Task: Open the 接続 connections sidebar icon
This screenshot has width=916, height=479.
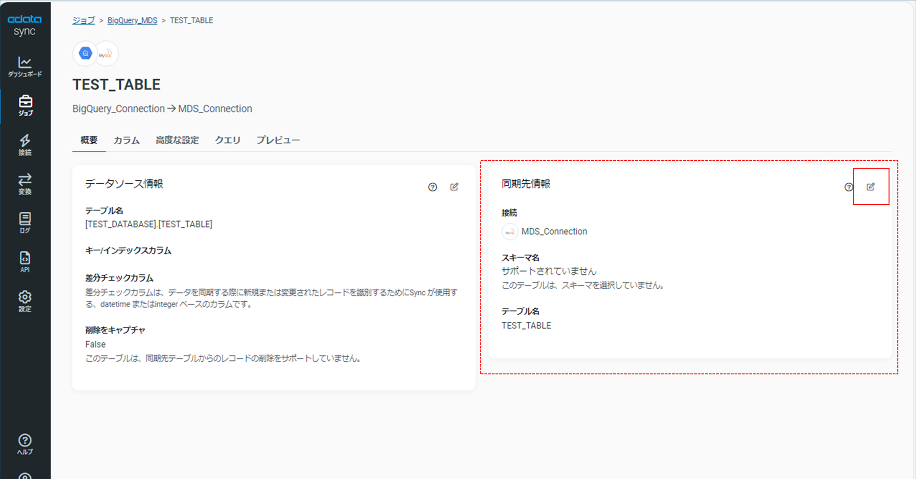Action: point(25,145)
